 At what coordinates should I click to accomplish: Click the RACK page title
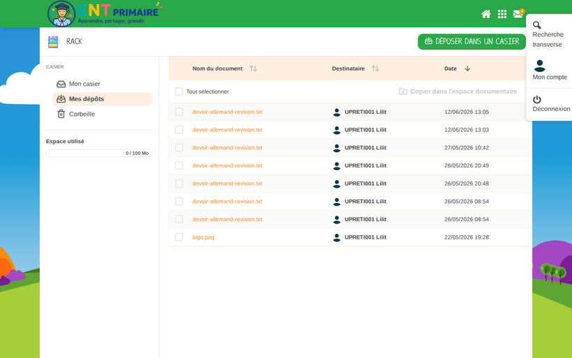pyautogui.click(x=74, y=42)
